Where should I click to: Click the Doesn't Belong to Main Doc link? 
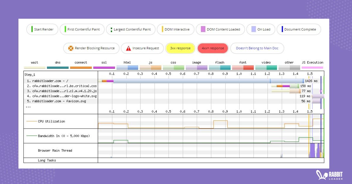point(257,48)
